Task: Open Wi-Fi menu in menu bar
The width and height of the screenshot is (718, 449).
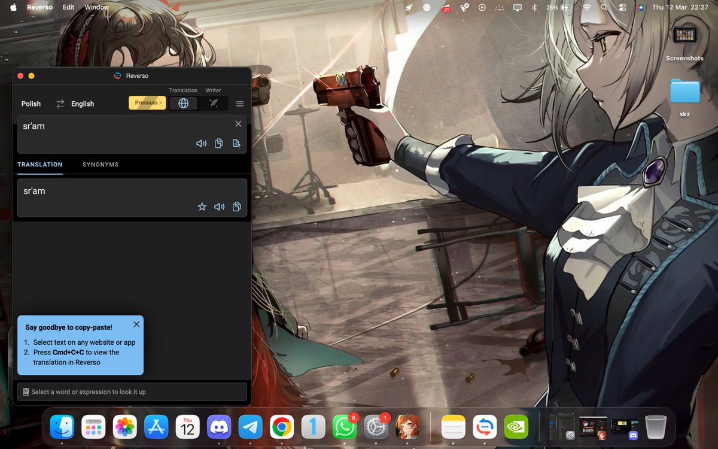Action: (586, 7)
